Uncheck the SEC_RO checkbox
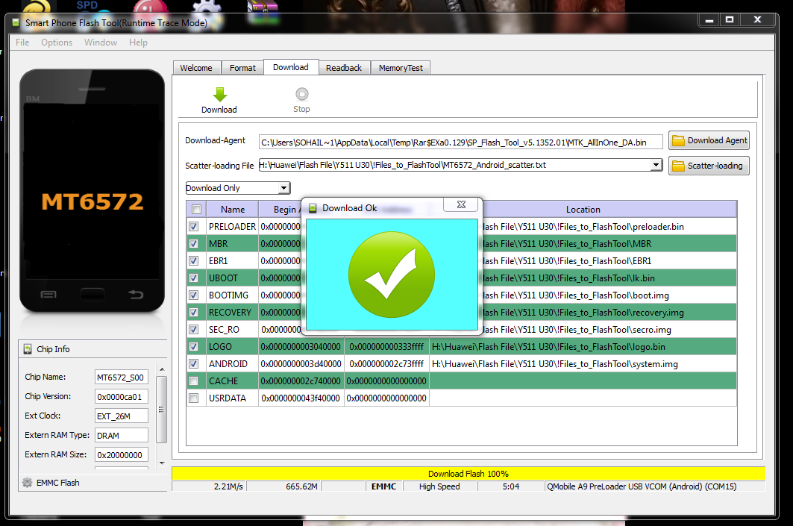The image size is (793, 526). coord(194,330)
